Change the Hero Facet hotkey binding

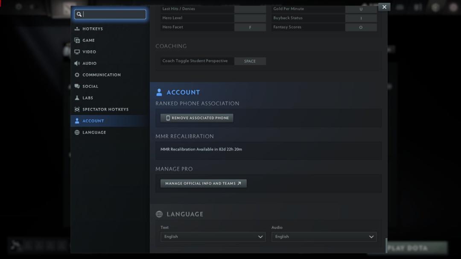click(250, 27)
